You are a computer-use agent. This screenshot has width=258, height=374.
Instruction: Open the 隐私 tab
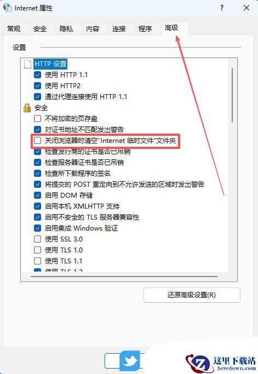click(x=66, y=29)
